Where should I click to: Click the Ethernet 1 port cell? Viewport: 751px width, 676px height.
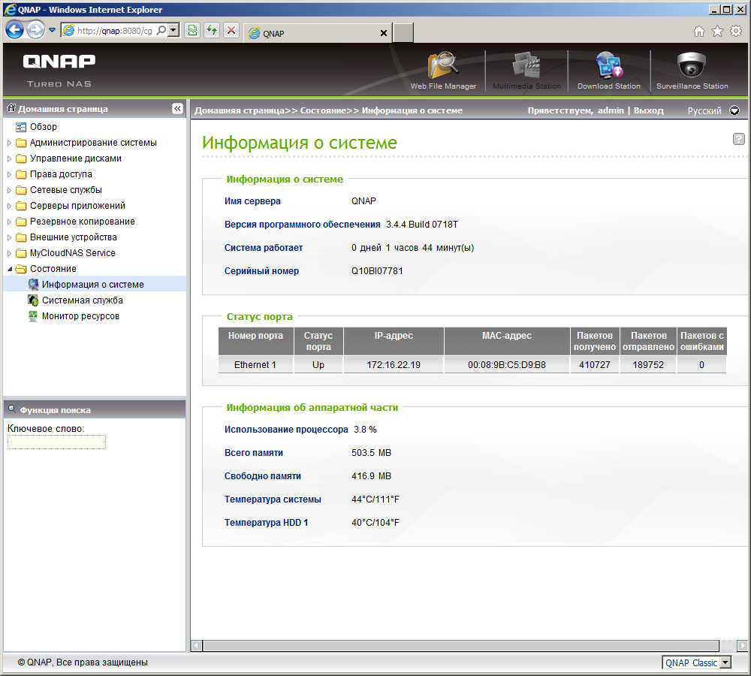[255, 364]
